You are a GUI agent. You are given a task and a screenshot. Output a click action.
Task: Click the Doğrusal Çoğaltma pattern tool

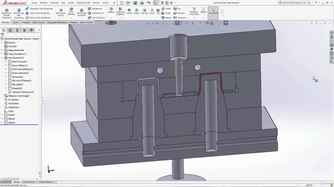pos(121,11)
